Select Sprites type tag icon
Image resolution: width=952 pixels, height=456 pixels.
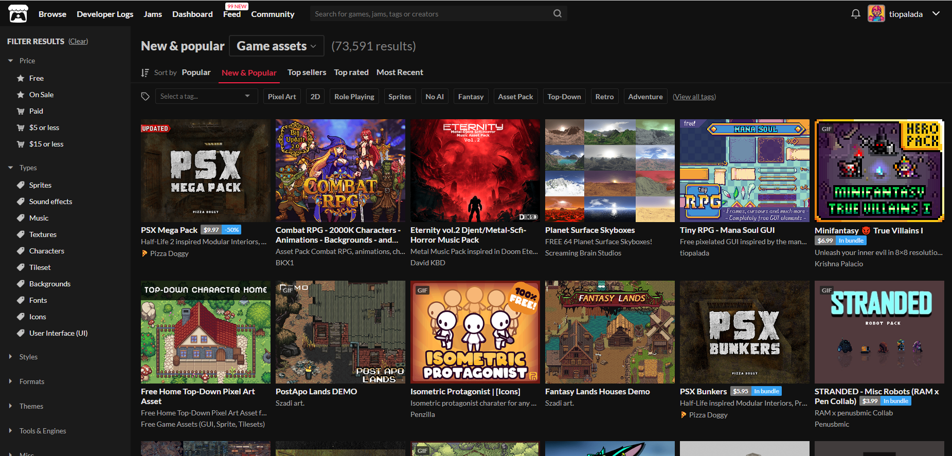coord(21,185)
